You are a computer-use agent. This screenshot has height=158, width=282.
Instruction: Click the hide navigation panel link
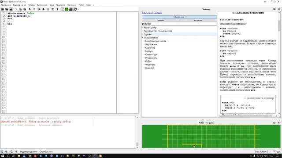pyautogui.click(x=152, y=13)
